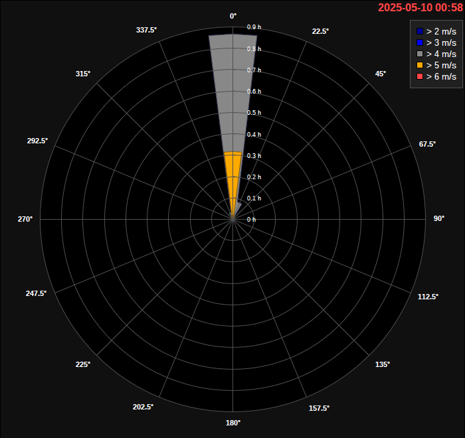Click the > 2 m/s legend label
Viewport: 465px width, 438px height.
click(441, 31)
